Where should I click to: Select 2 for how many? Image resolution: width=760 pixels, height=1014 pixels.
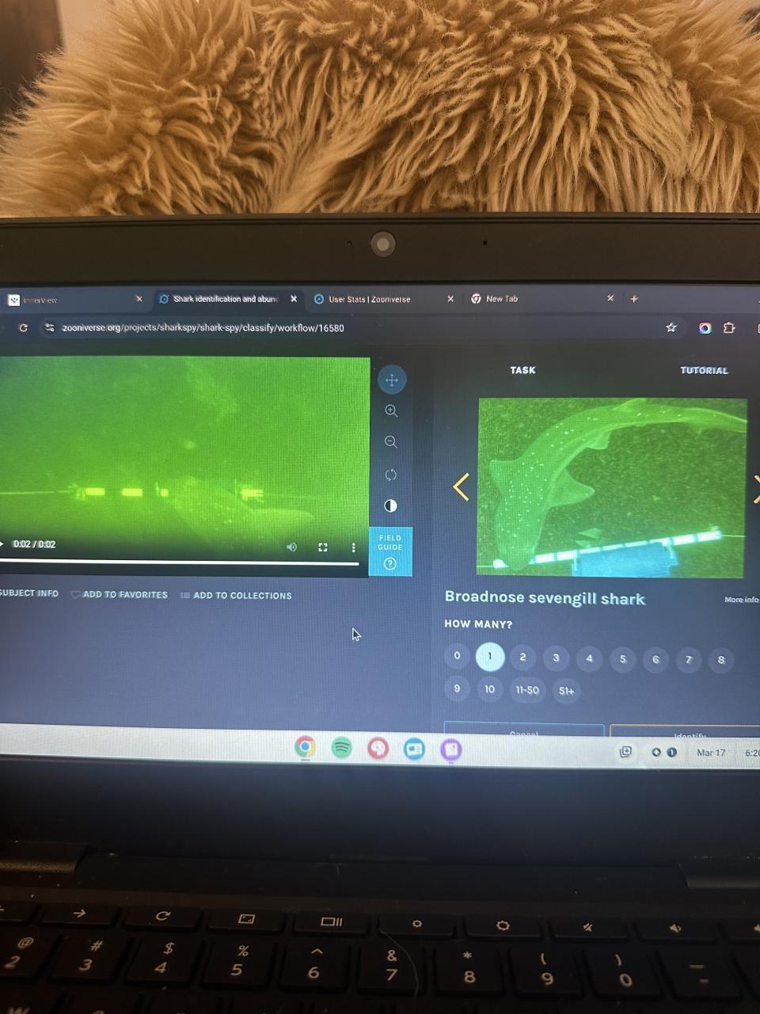(522, 658)
